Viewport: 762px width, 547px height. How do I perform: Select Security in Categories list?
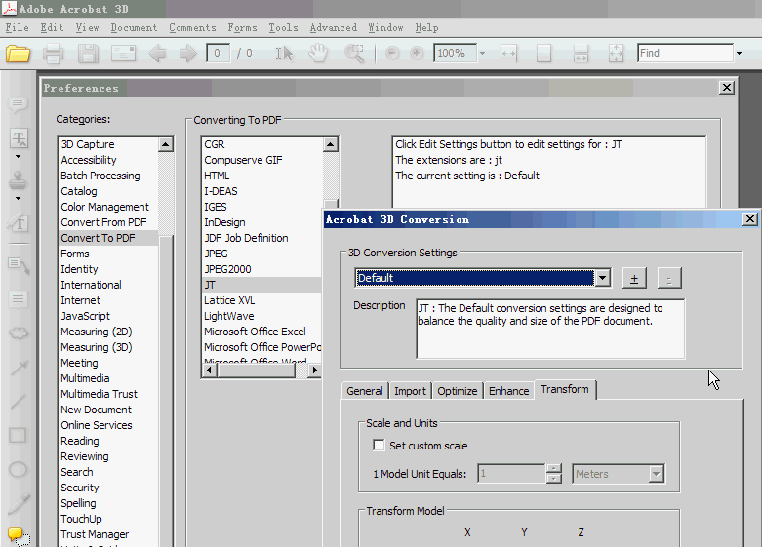click(x=108, y=488)
